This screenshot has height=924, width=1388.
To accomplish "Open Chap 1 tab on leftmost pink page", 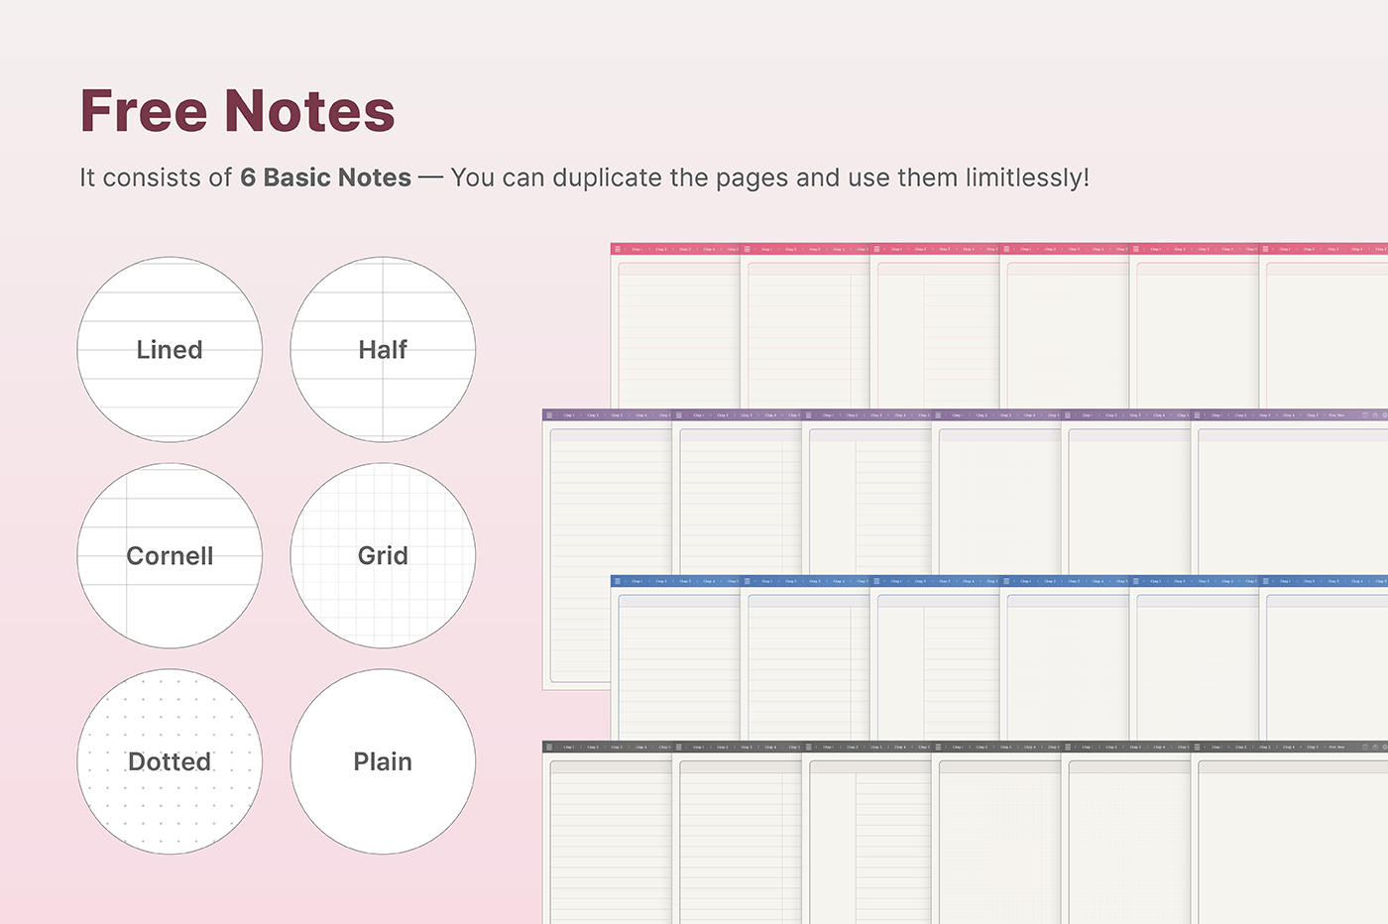I will point(636,249).
